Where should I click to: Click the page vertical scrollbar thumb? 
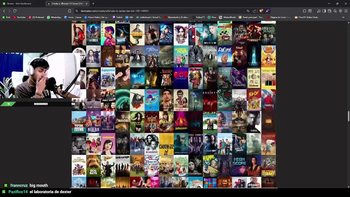pos(348,116)
